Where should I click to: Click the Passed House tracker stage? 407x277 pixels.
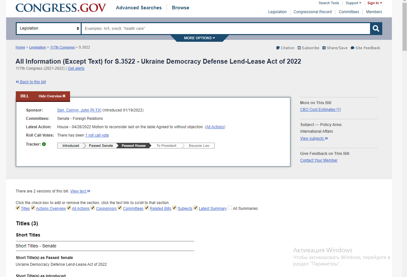[x=134, y=146]
